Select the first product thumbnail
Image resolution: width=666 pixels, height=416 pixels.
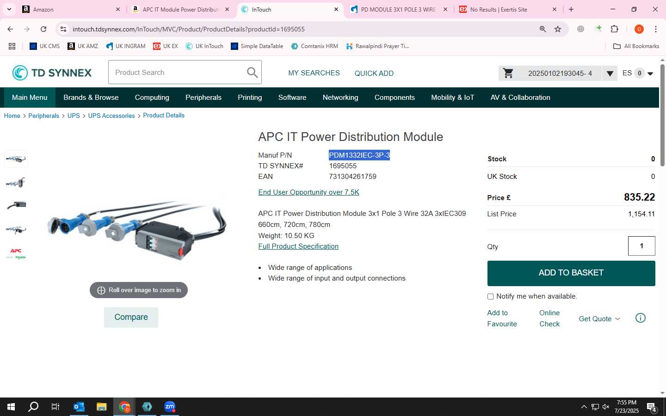(16, 159)
